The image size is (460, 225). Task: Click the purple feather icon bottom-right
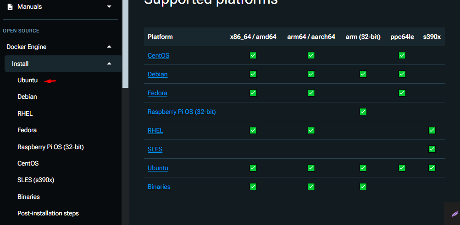(454, 214)
